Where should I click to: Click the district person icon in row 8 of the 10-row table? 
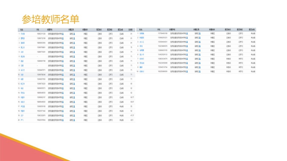[200, 63]
